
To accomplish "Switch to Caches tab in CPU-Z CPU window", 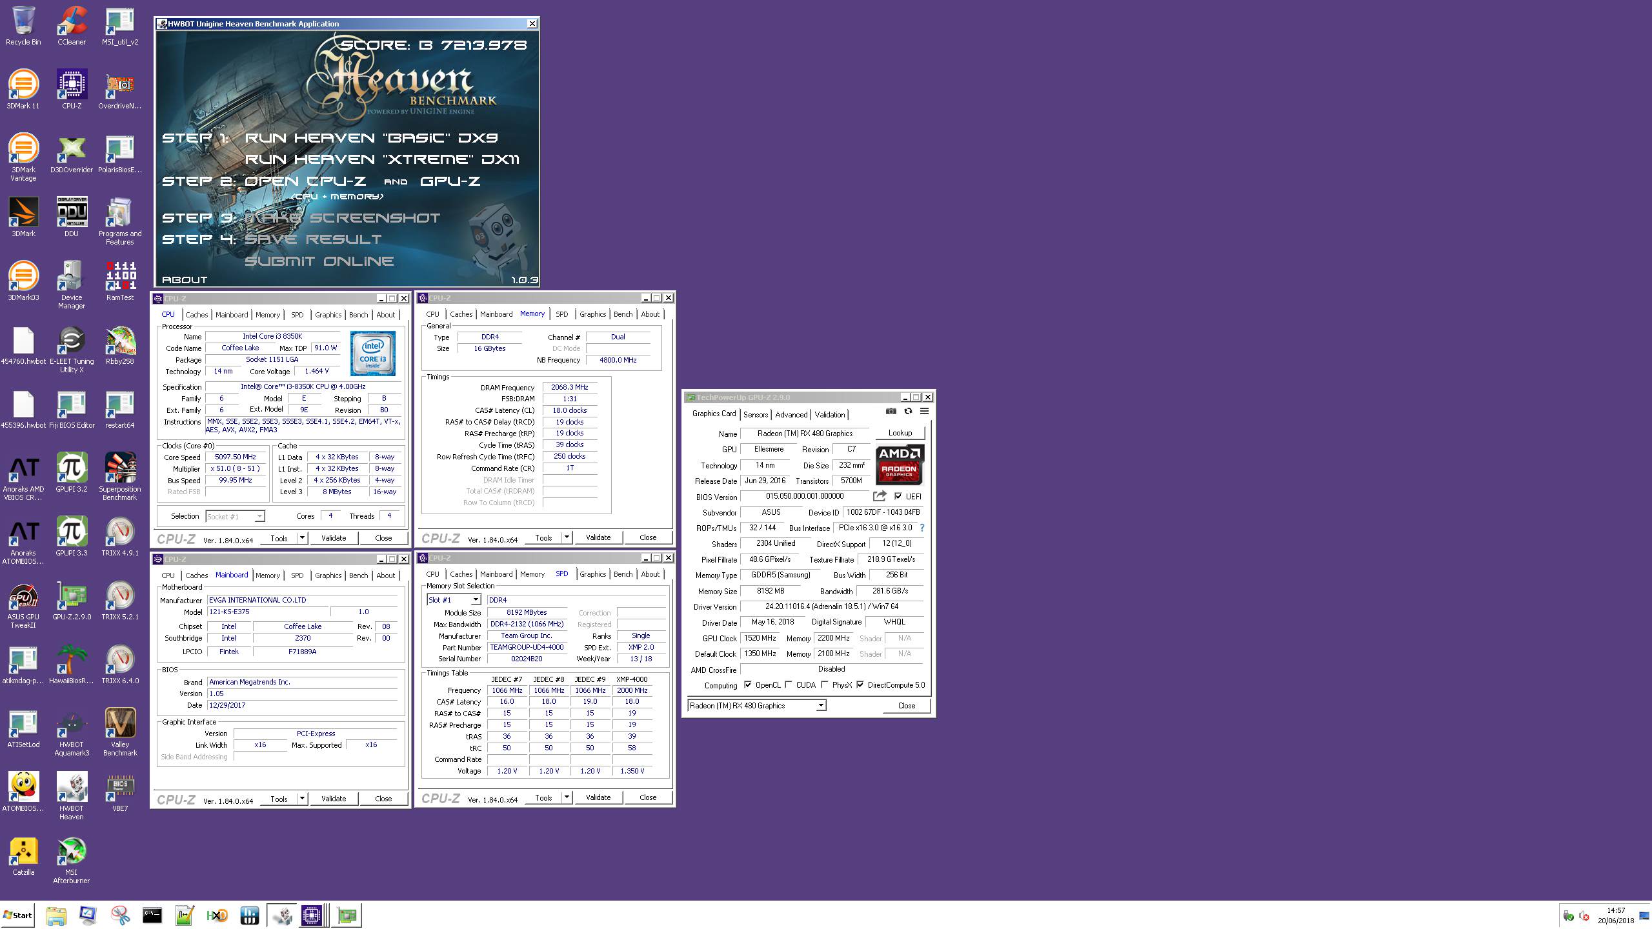I will (x=197, y=315).
